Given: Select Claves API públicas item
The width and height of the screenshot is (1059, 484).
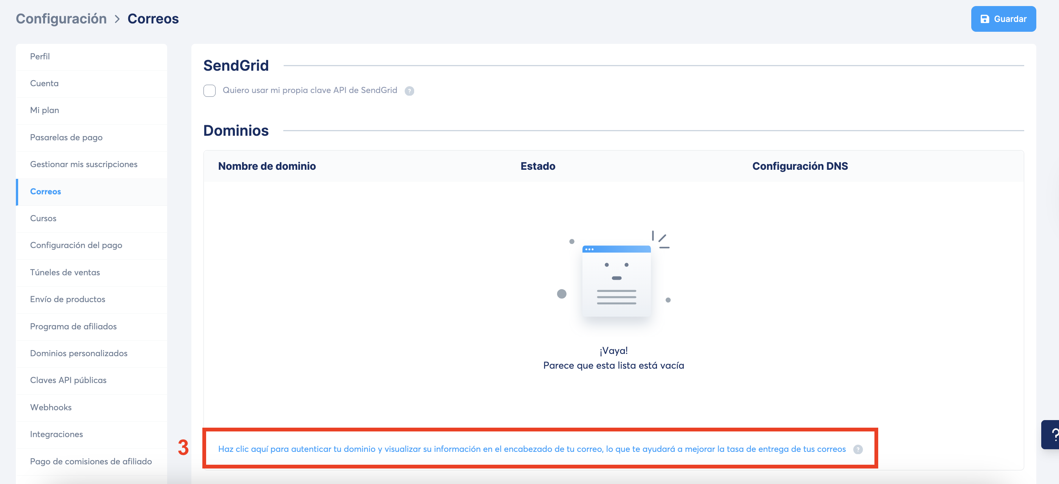Looking at the screenshot, I should (x=68, y=380).
